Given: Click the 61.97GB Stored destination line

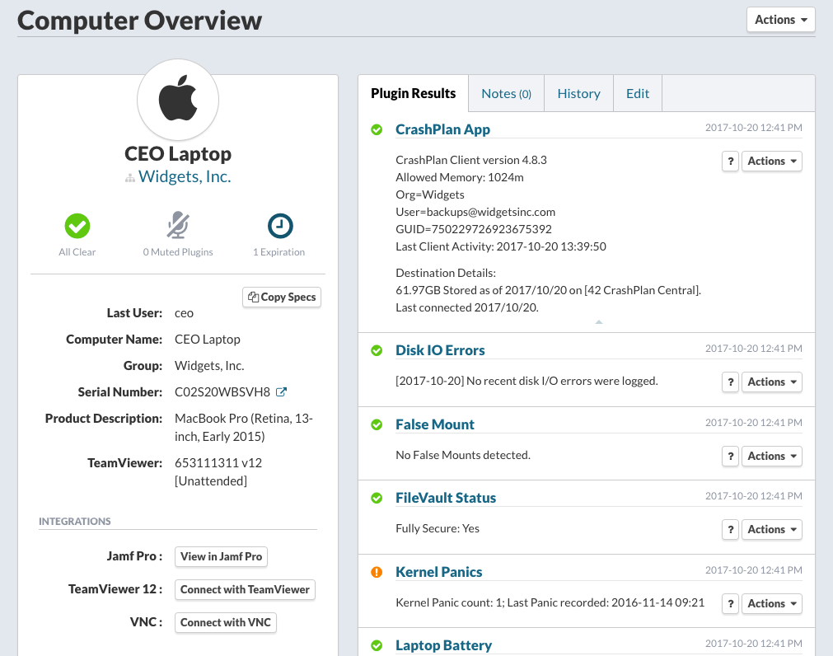Looking at the screenshot, I should [x=548, y=290].
